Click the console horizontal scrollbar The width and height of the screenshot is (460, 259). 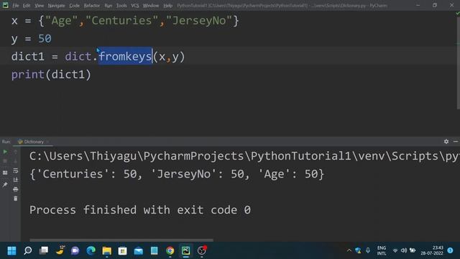coord(121,240)
